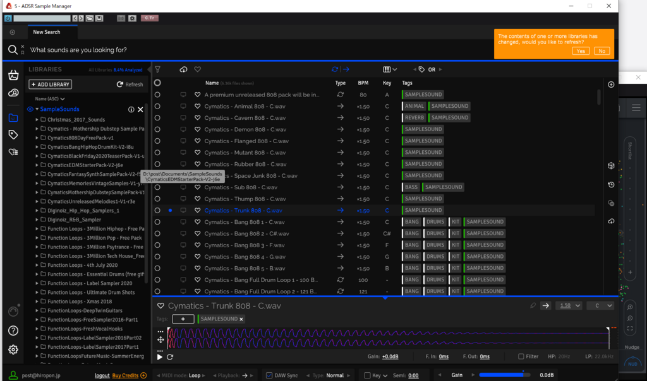Click No on the refresh notification
The height and width of the screenshot is (381, 647).
(x=602, y=51)
